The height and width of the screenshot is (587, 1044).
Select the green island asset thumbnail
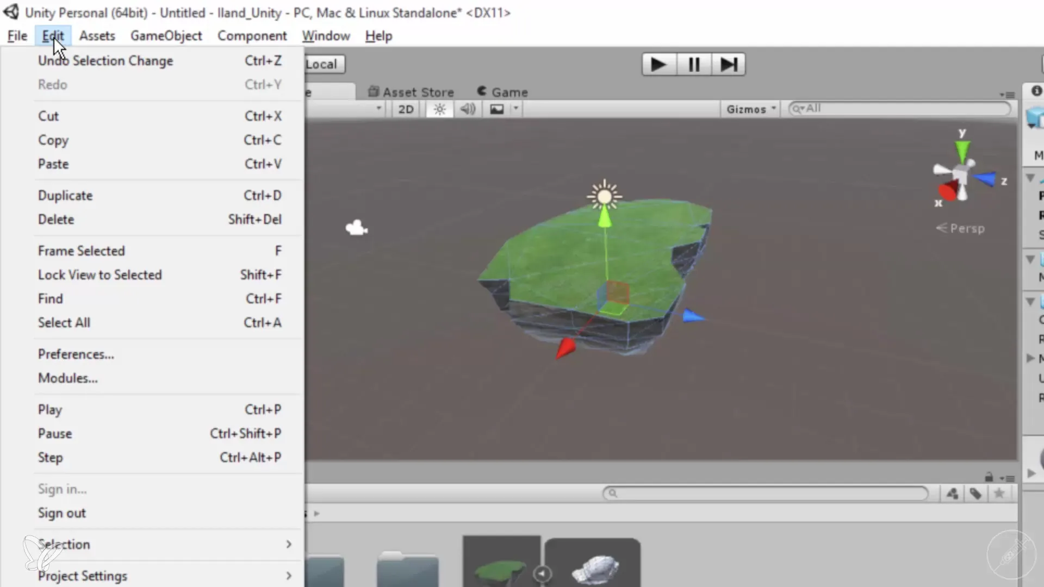click(x=501, y=561)
